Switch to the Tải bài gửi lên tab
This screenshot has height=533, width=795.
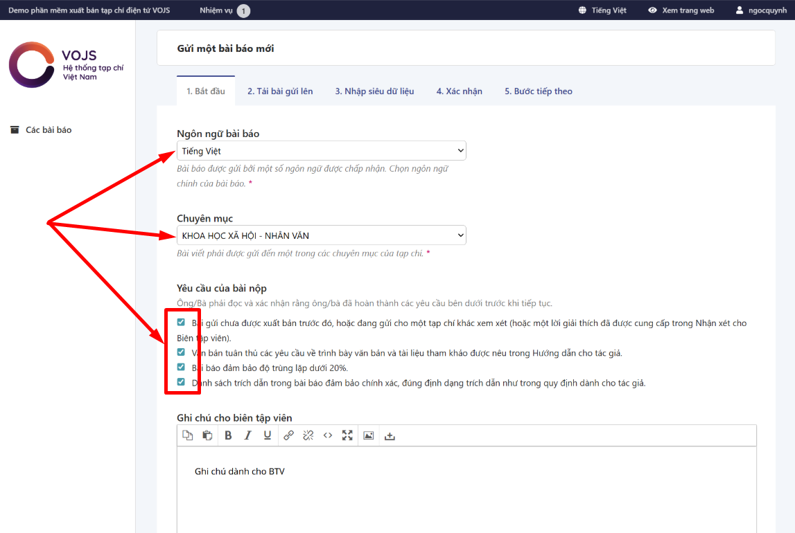[x=280, y=91]
